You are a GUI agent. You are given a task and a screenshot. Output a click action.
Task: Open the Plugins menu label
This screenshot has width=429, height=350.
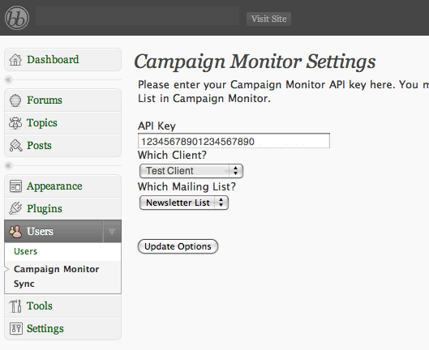point(45,209)
